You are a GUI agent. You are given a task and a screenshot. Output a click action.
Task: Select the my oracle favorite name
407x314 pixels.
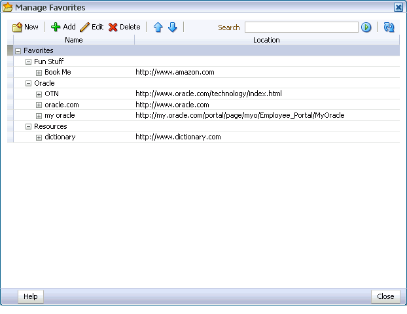[x=60, y=116]
